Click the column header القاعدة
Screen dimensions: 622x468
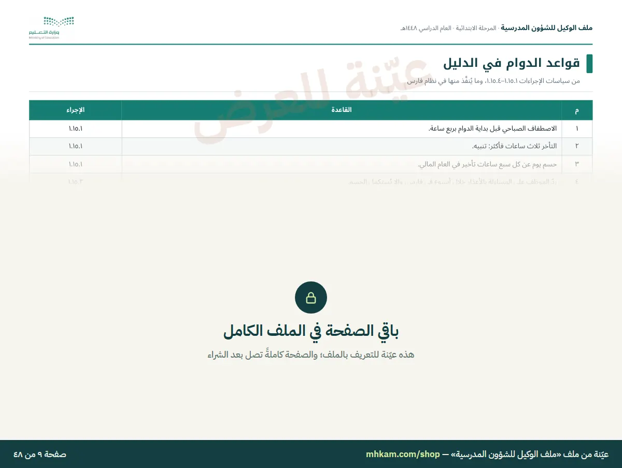coord(342,110)
